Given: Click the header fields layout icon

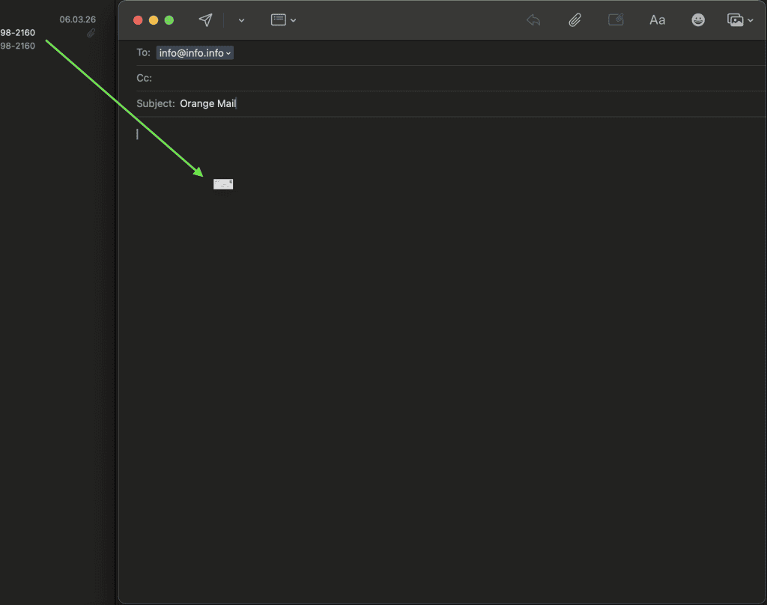Looking at the screenshot, I should tap(279, 19).
